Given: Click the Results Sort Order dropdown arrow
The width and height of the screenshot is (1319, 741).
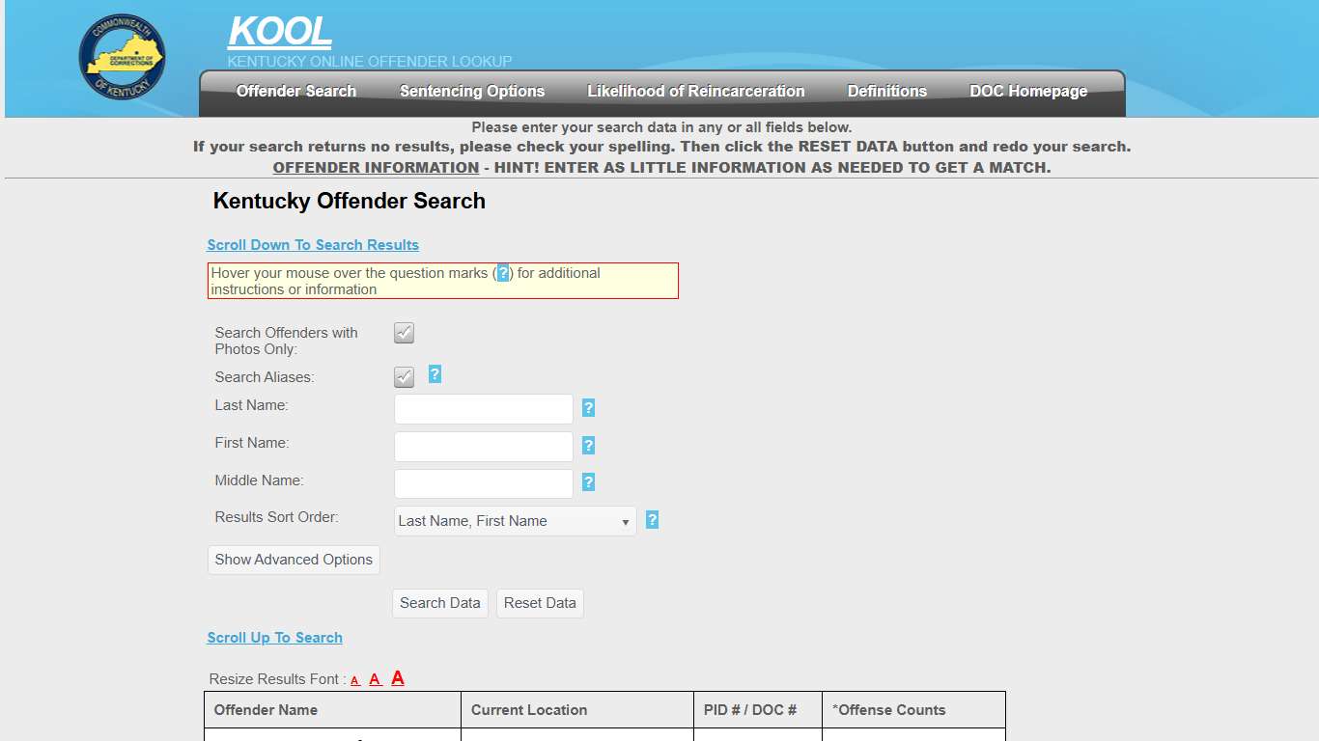Looking at the screenshot, I should click(x=623, y=520).
